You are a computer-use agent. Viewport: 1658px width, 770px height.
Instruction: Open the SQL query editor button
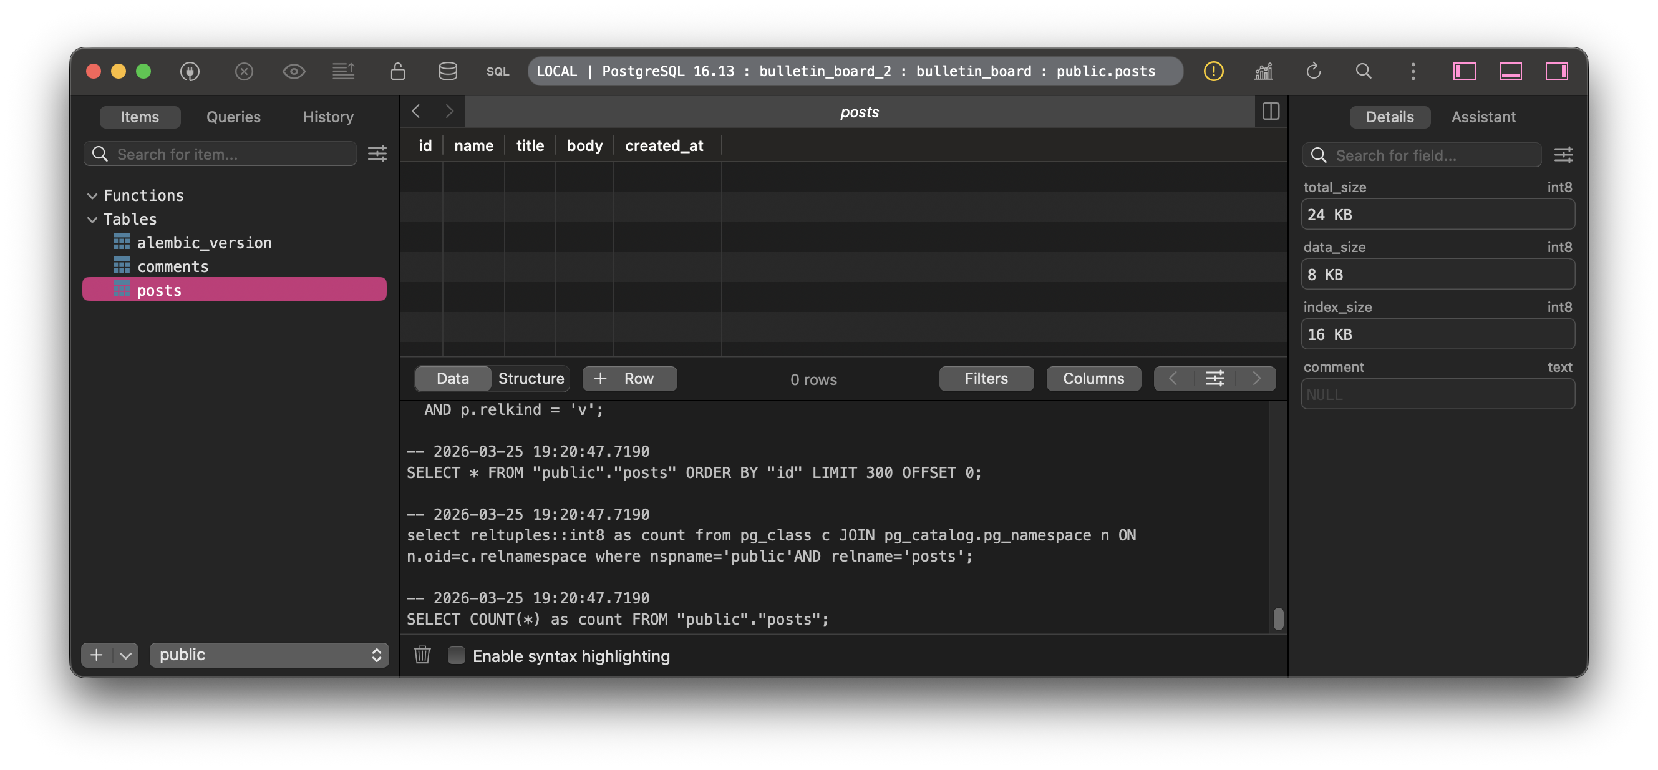tap(497, 72)
